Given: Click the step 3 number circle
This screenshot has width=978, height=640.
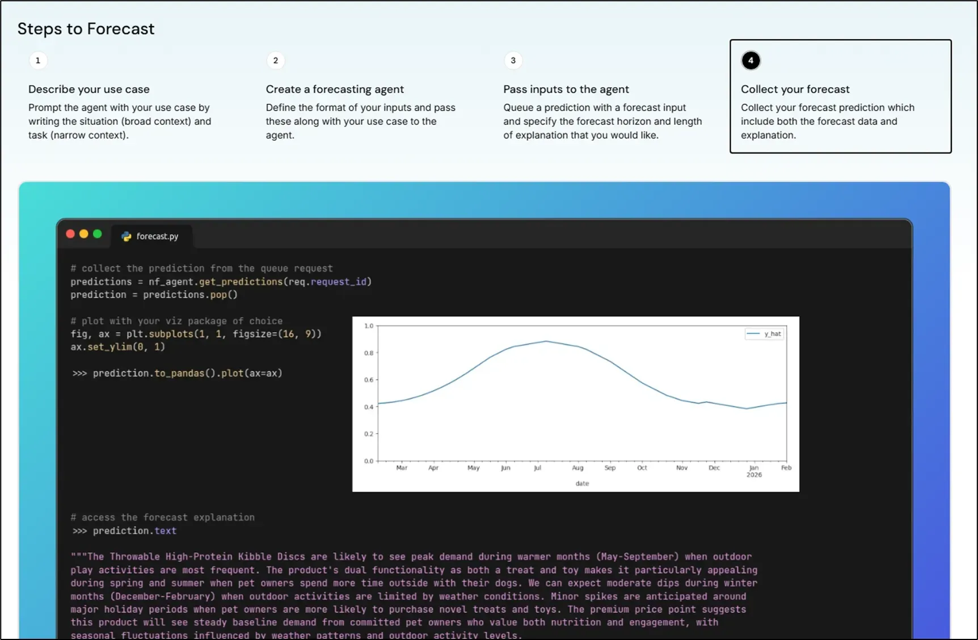Looking at the screenshot, I should point(513,61).
